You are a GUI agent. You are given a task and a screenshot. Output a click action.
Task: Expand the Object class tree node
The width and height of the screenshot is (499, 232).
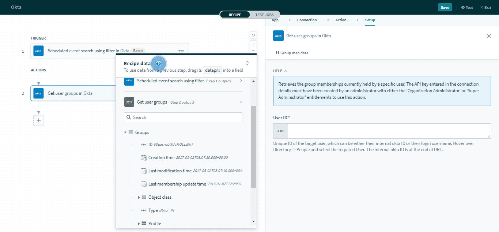[139, 197]
